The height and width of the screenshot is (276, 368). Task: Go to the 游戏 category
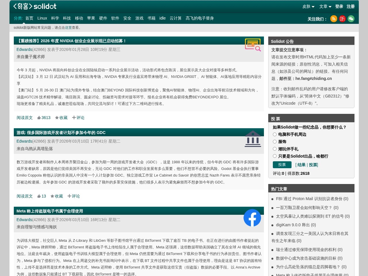139,18
